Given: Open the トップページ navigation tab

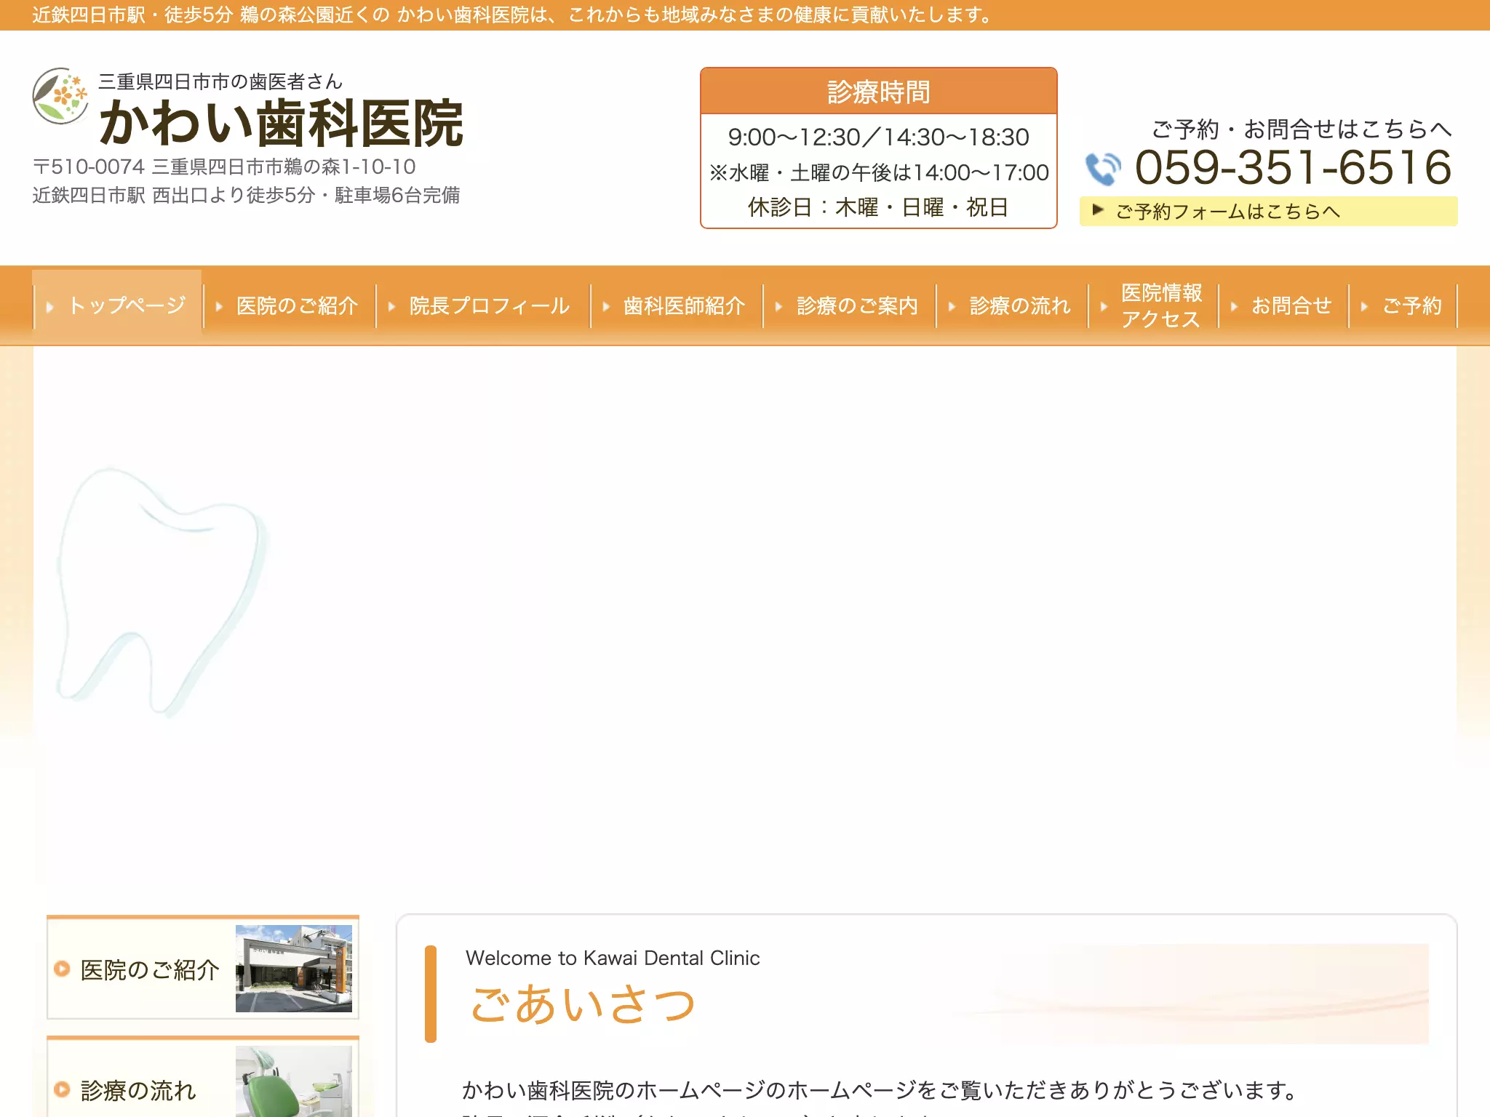Looking at the screenshot, I should coord(117,305).
